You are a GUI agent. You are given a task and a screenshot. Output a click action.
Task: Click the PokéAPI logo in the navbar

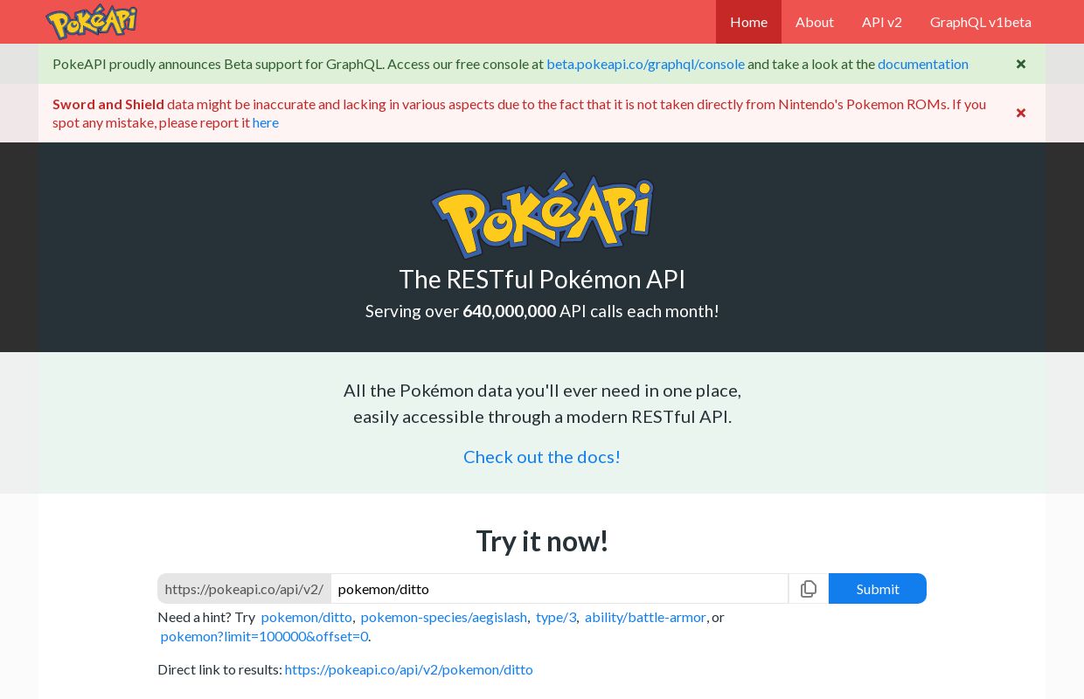(x=92, y=22)
